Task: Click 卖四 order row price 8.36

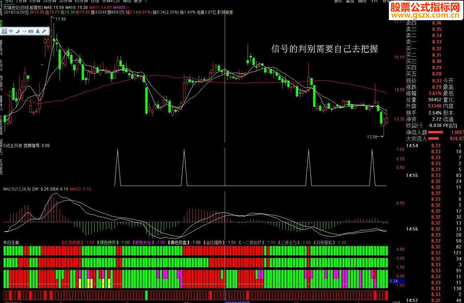Action: coord(437,23)
